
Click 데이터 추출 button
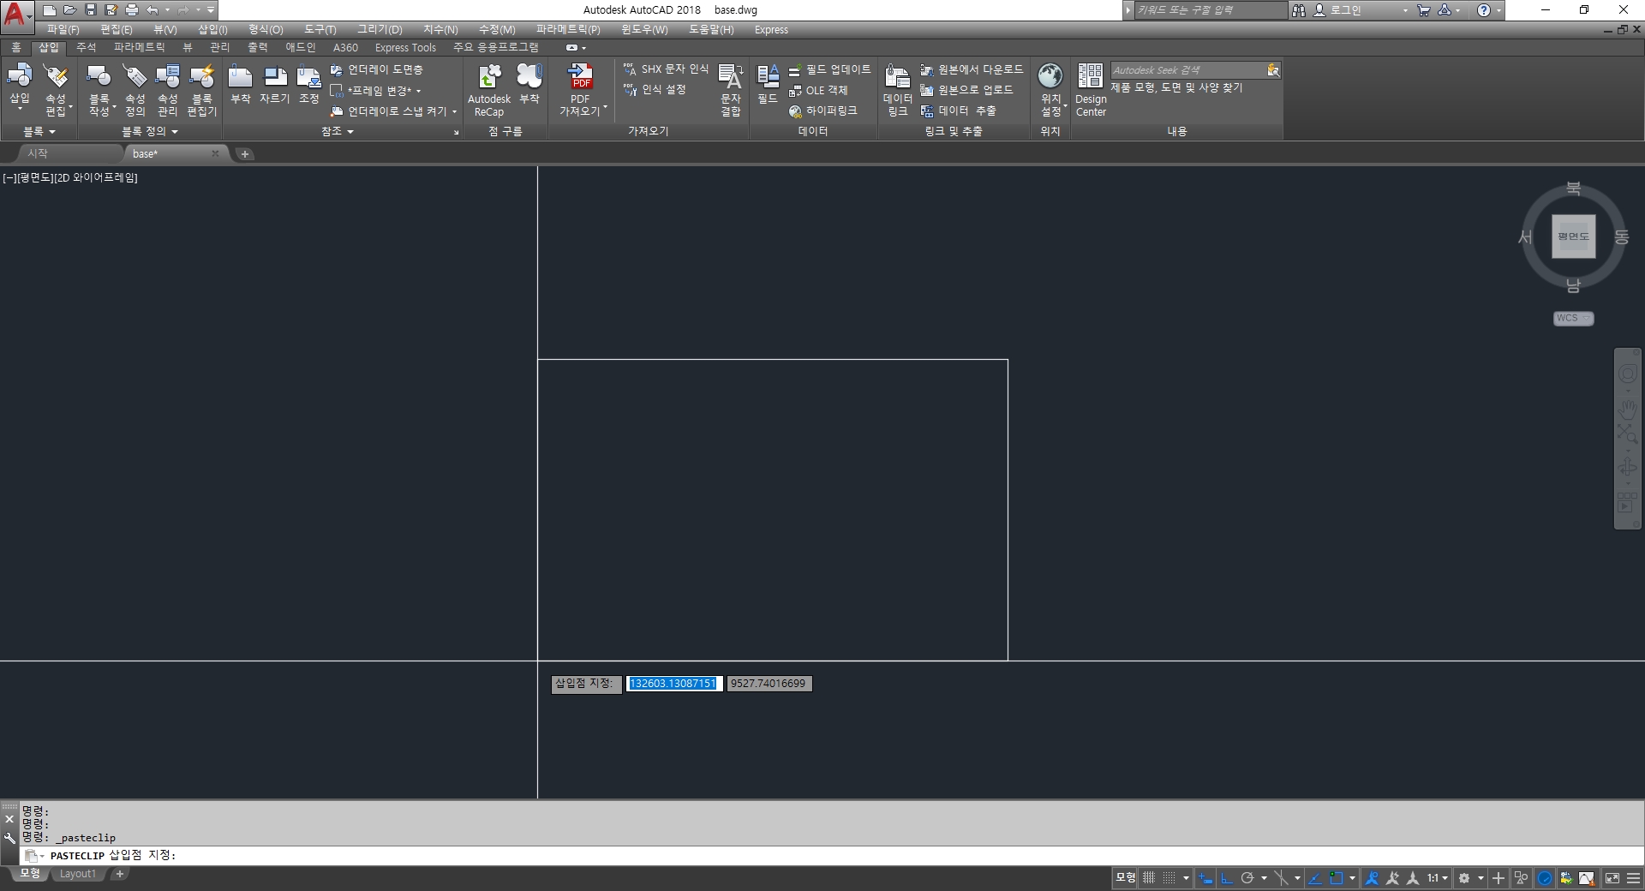click(959, 111)
